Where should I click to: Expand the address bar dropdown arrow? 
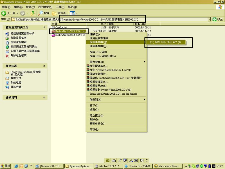209,19
